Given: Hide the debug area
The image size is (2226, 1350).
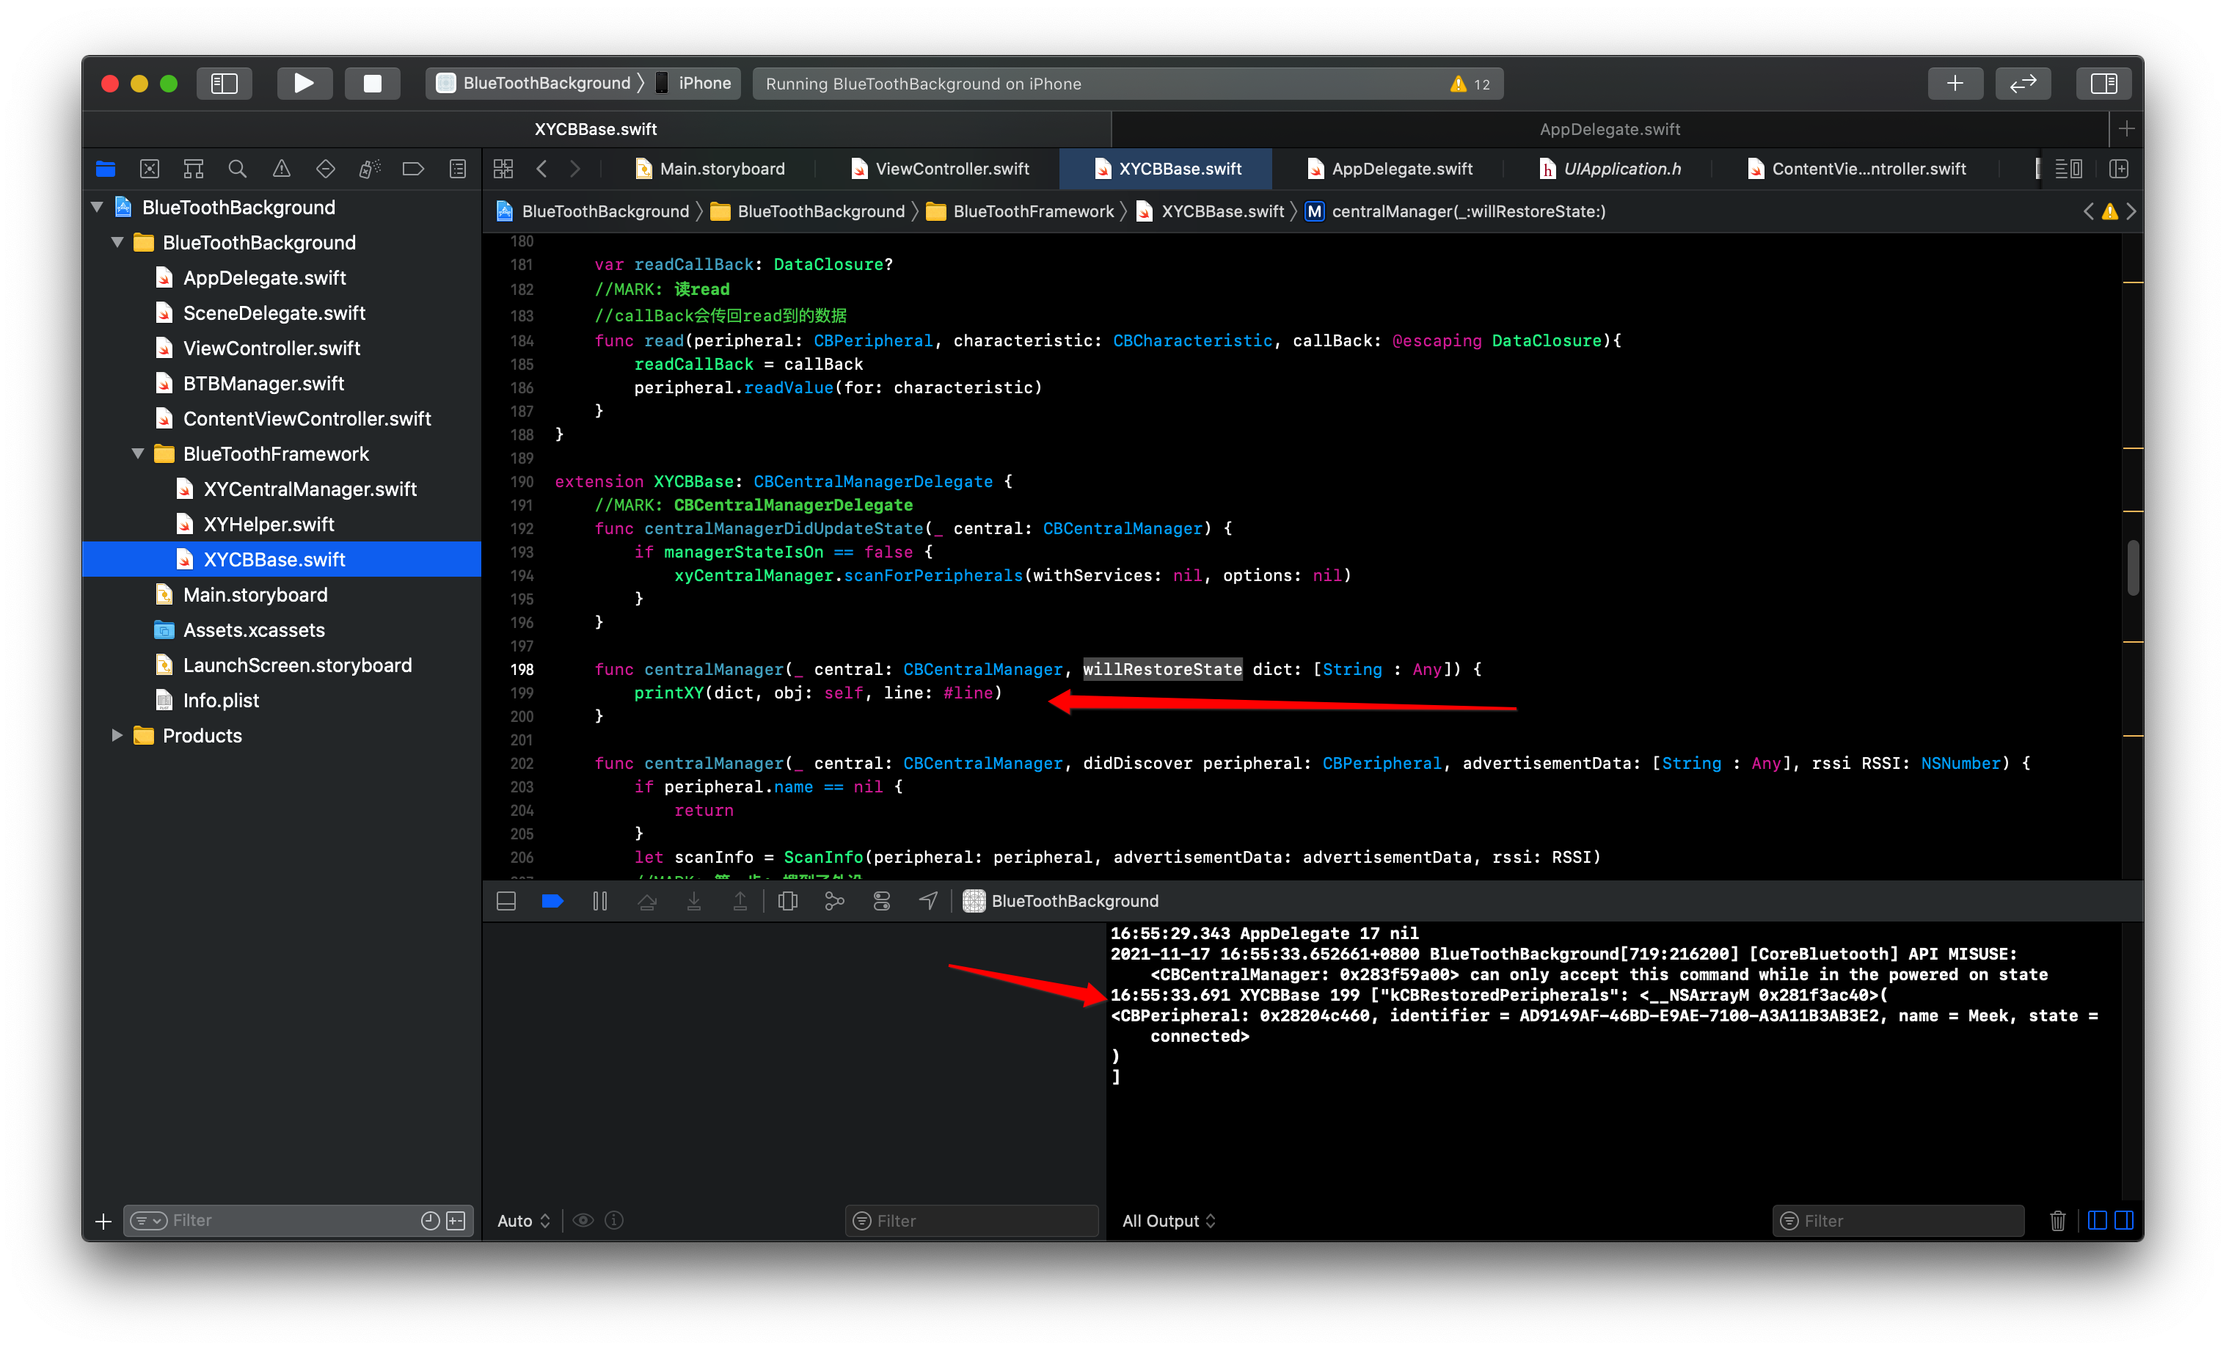Looking at the screenshot, I should point(506,901).
